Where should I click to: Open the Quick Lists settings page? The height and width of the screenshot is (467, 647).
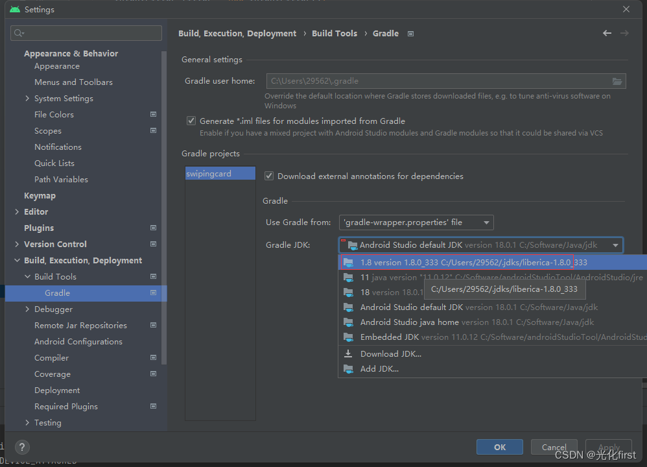pyautogui.click(x=54, y=163)
